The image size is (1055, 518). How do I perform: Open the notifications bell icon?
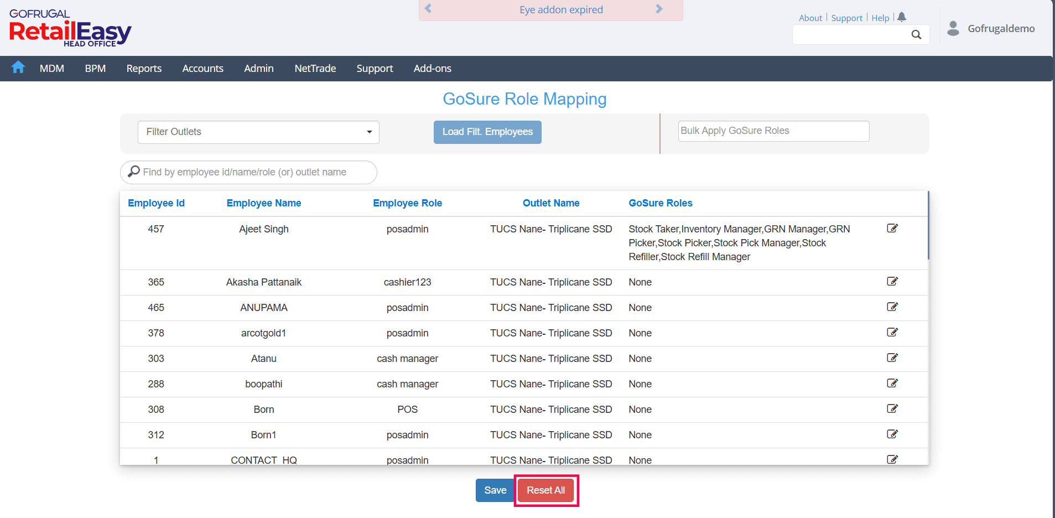pos(902,17)
